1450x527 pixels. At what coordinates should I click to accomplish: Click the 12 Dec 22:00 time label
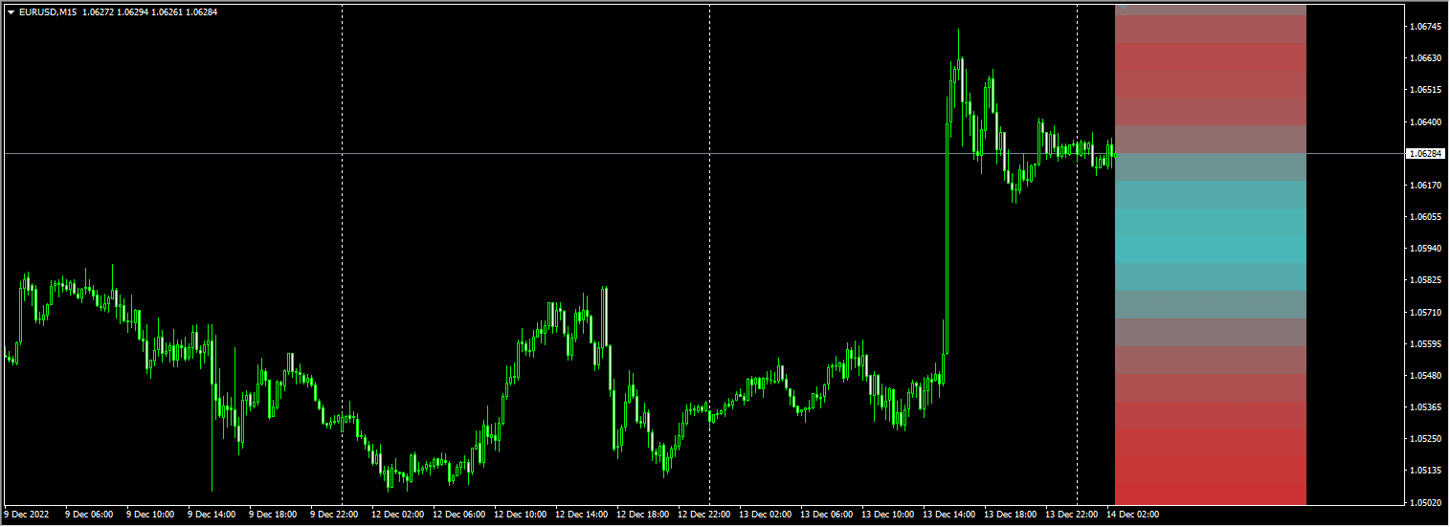703,515
